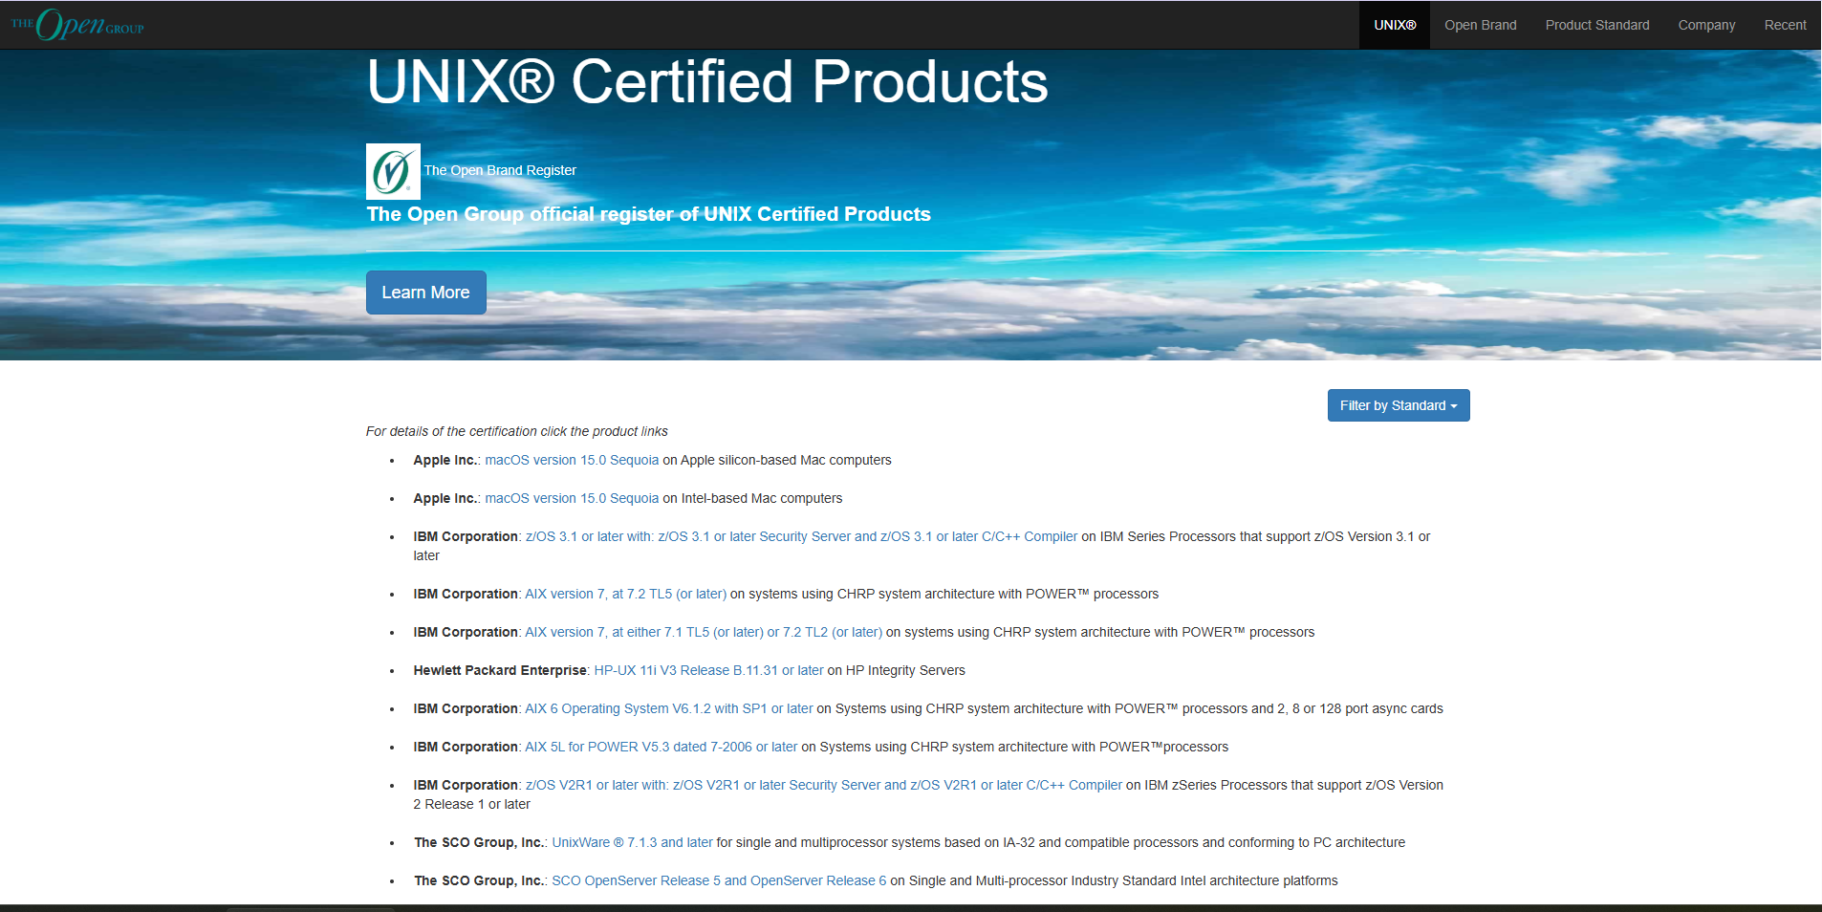This screenshot has height=912, width=1822.
Task: Open the Open Brand nav item
Action: pos(1480,25)
